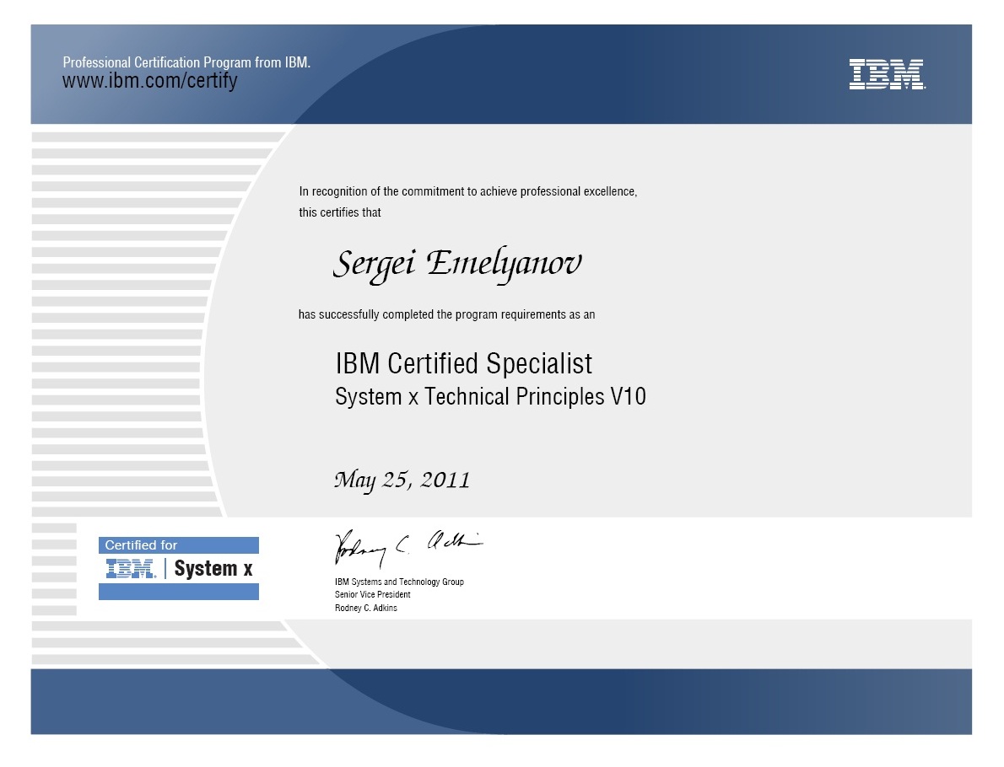Select the Senior Vice President text

pos(372,595)
